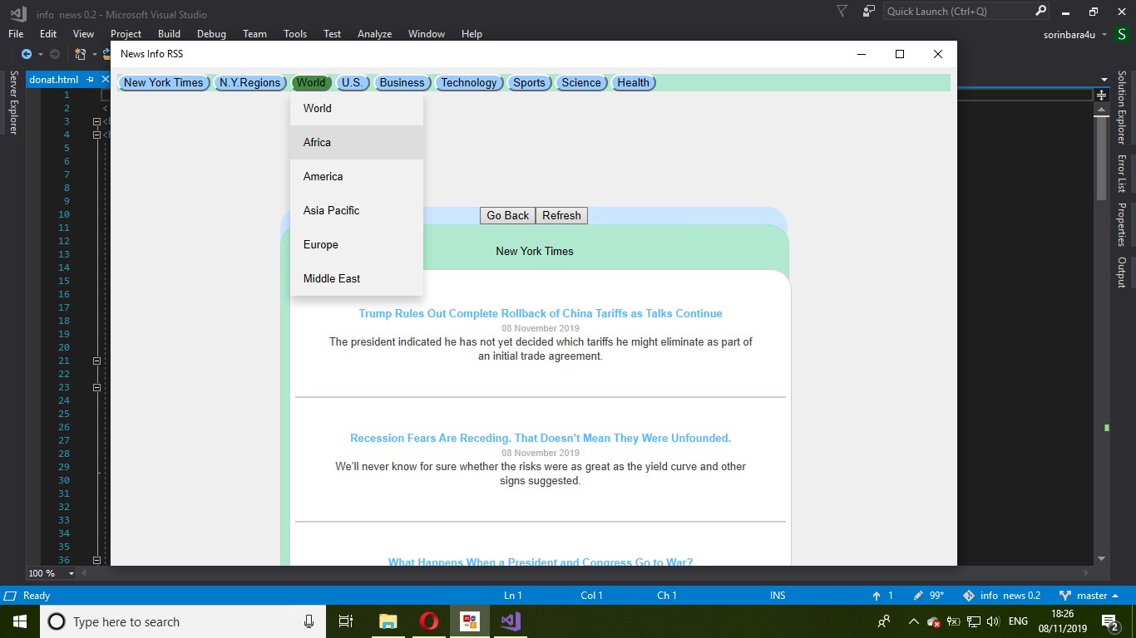Click the network icon in the system tray
Viewport: 1136px width, 638px height.
click(974, 621)
